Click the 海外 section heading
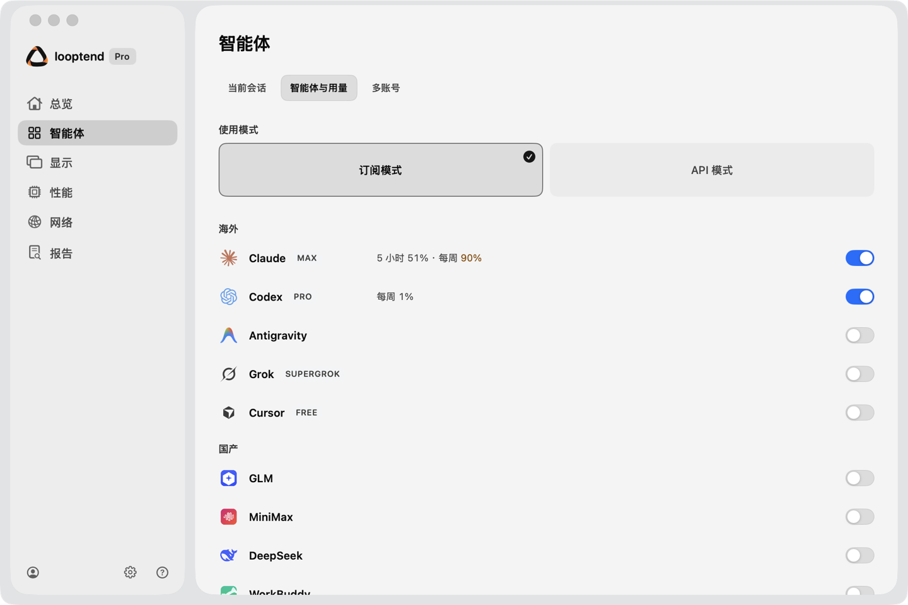Screen dimensions: 908x605 [228, 229]
